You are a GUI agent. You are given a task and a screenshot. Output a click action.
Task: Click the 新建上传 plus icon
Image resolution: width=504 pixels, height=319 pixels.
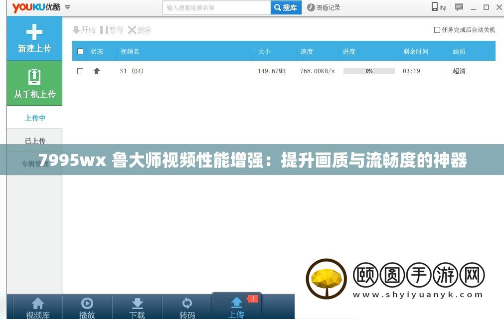34,33
